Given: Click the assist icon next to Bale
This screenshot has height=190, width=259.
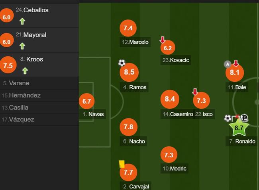Looking at the screenshot, I should [228, 64].
